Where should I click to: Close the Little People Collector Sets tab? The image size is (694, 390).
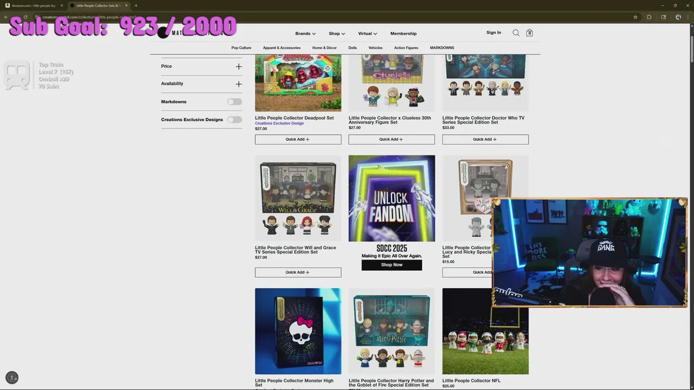126,5
